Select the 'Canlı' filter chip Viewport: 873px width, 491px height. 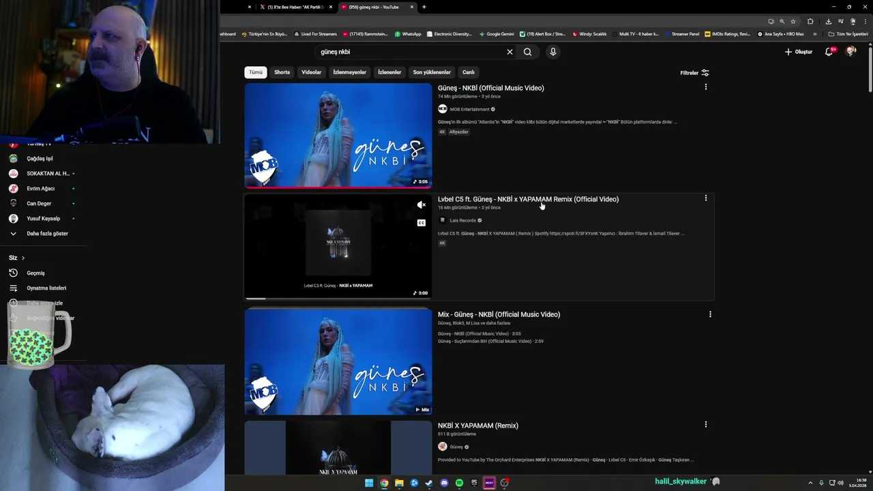pos(469,72)
